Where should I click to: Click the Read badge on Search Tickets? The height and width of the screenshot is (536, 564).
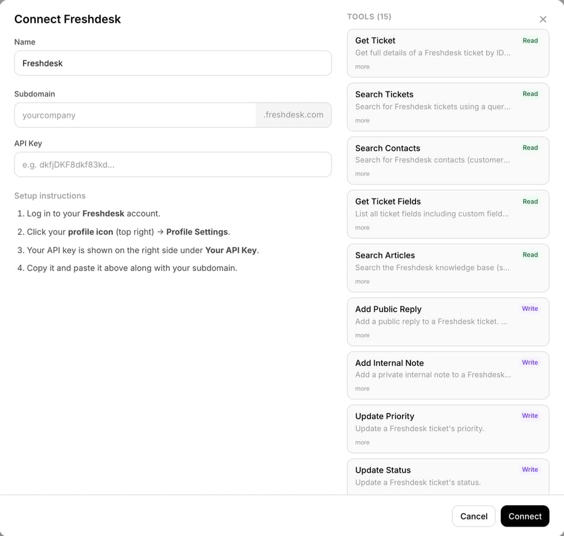tap(530, 94)
